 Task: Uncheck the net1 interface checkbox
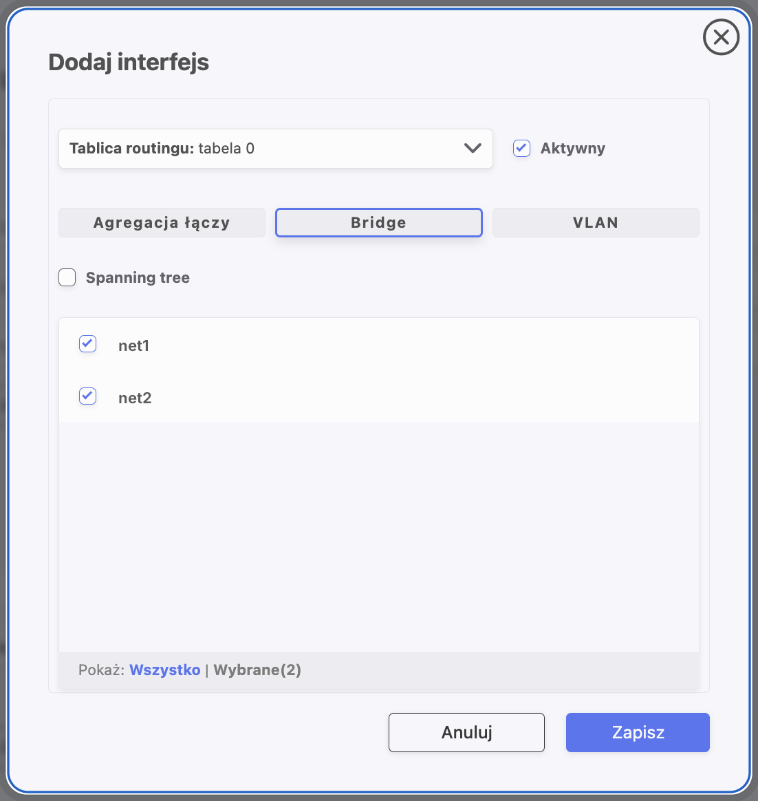88,344
